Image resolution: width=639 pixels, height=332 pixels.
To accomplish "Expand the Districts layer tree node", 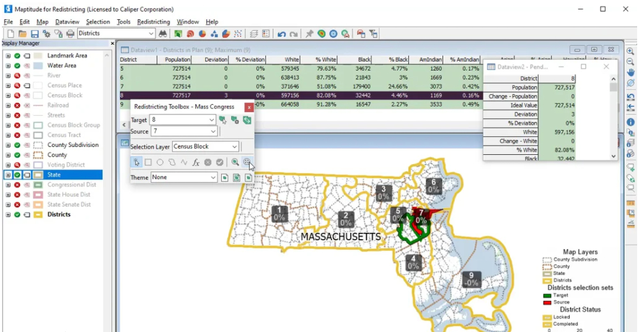I will [x=8, y=214].
